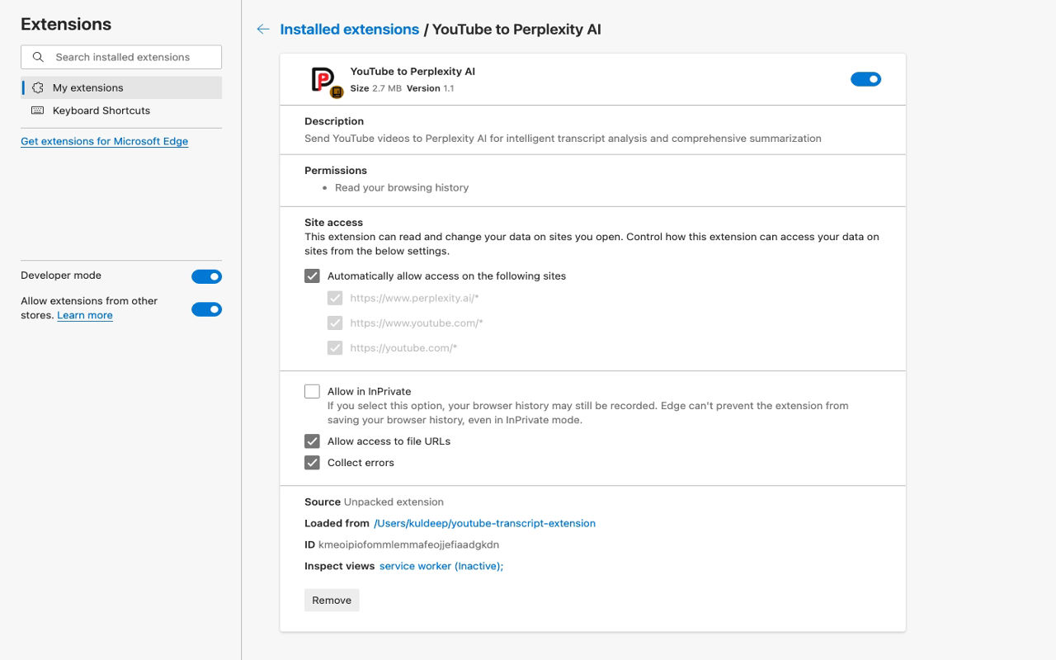Remove the extension with Remove button

point(332,600)
